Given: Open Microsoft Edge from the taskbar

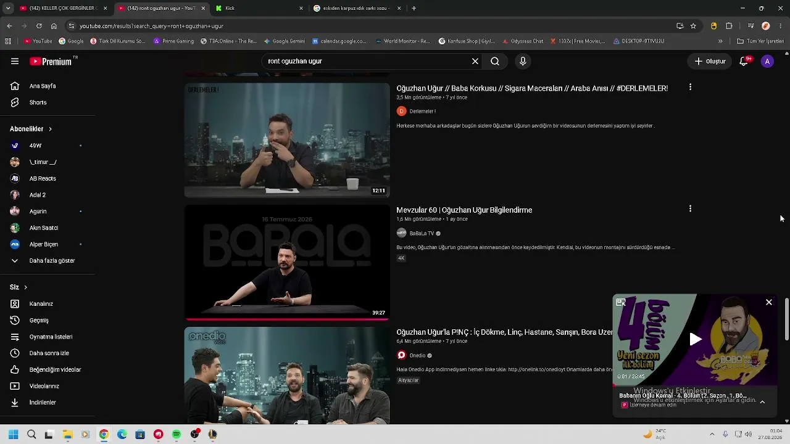Looking at the screenshot, I should point(122,434).
